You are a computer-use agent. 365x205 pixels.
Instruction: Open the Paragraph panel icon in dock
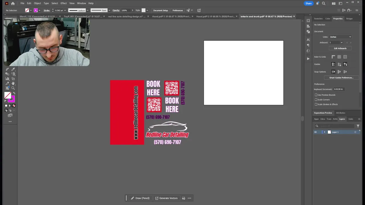tap(308, 45)
